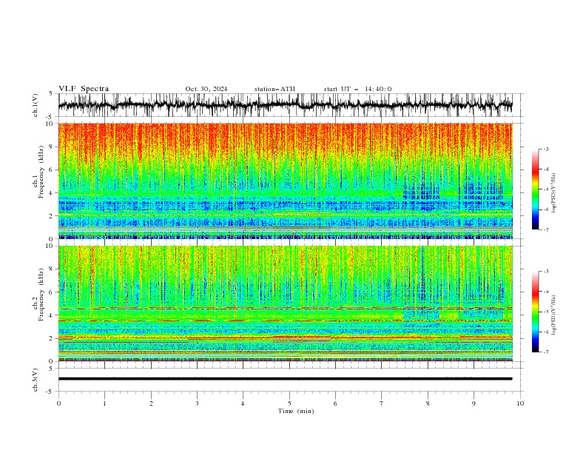Click the "Time (min)" axis label
Screen dimensions: 586x453
[x=296, y=411]
